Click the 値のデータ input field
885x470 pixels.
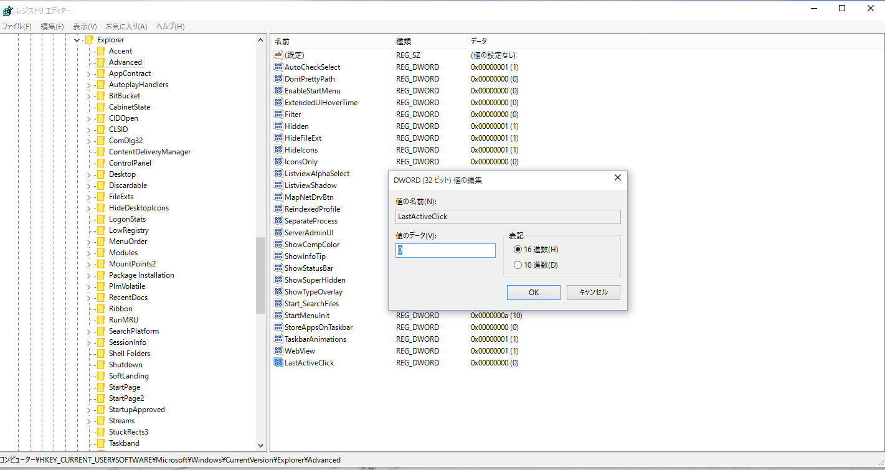click(x=445, y=250)
